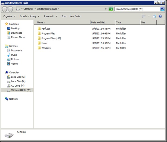Sort by the Size column header

click(148, 23)
